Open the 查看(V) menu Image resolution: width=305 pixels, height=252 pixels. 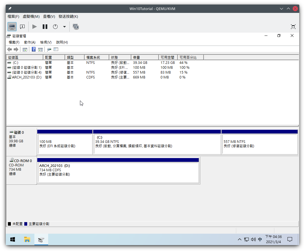pyautogui.click(x=49, y=17)
